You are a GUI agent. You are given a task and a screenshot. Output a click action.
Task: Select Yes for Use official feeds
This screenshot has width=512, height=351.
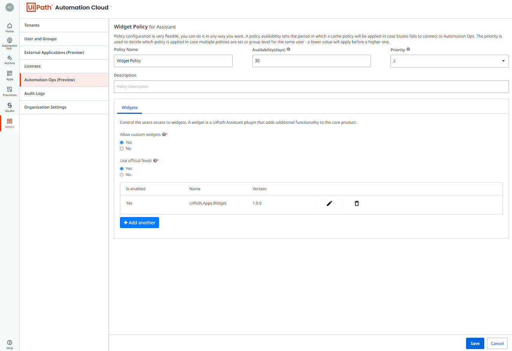(x=122, y=169)
